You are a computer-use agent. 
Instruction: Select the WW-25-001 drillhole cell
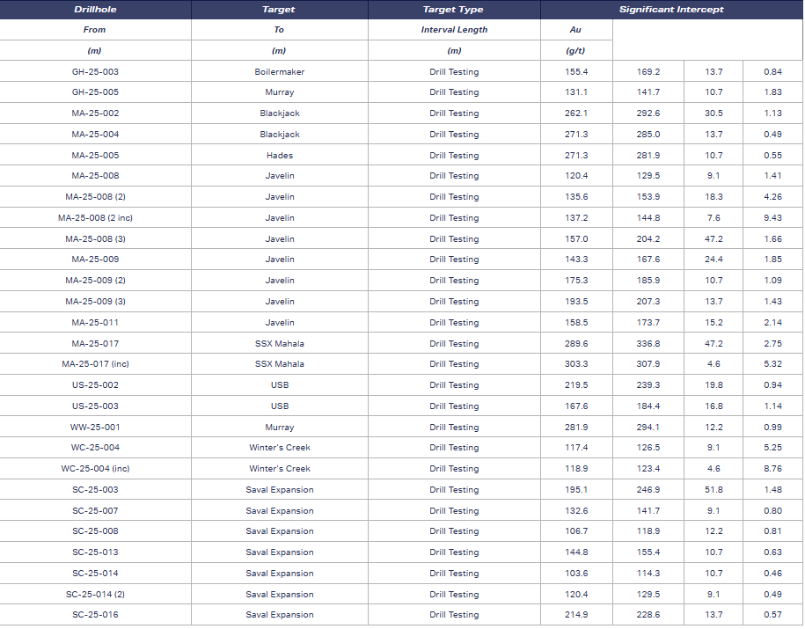click(95, 428)
